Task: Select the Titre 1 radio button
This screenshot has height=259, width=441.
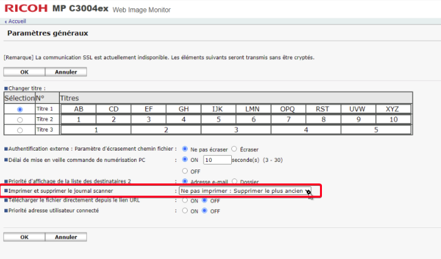Action: 20,109
